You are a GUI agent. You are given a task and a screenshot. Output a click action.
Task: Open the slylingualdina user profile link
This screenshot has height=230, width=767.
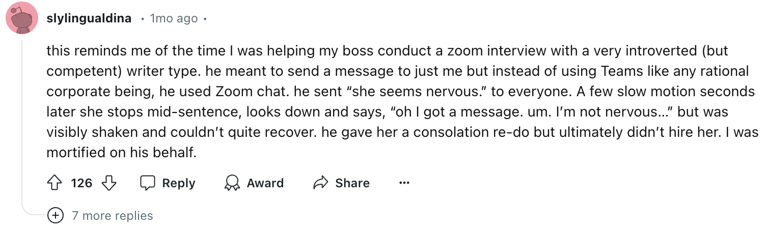(89, 19)
